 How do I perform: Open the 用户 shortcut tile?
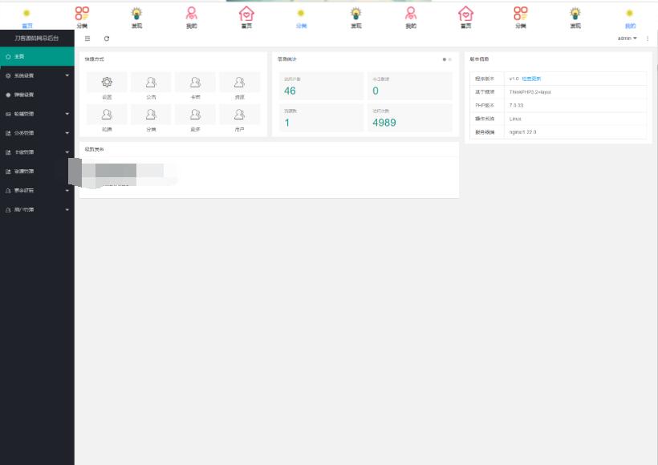point(239,118)
